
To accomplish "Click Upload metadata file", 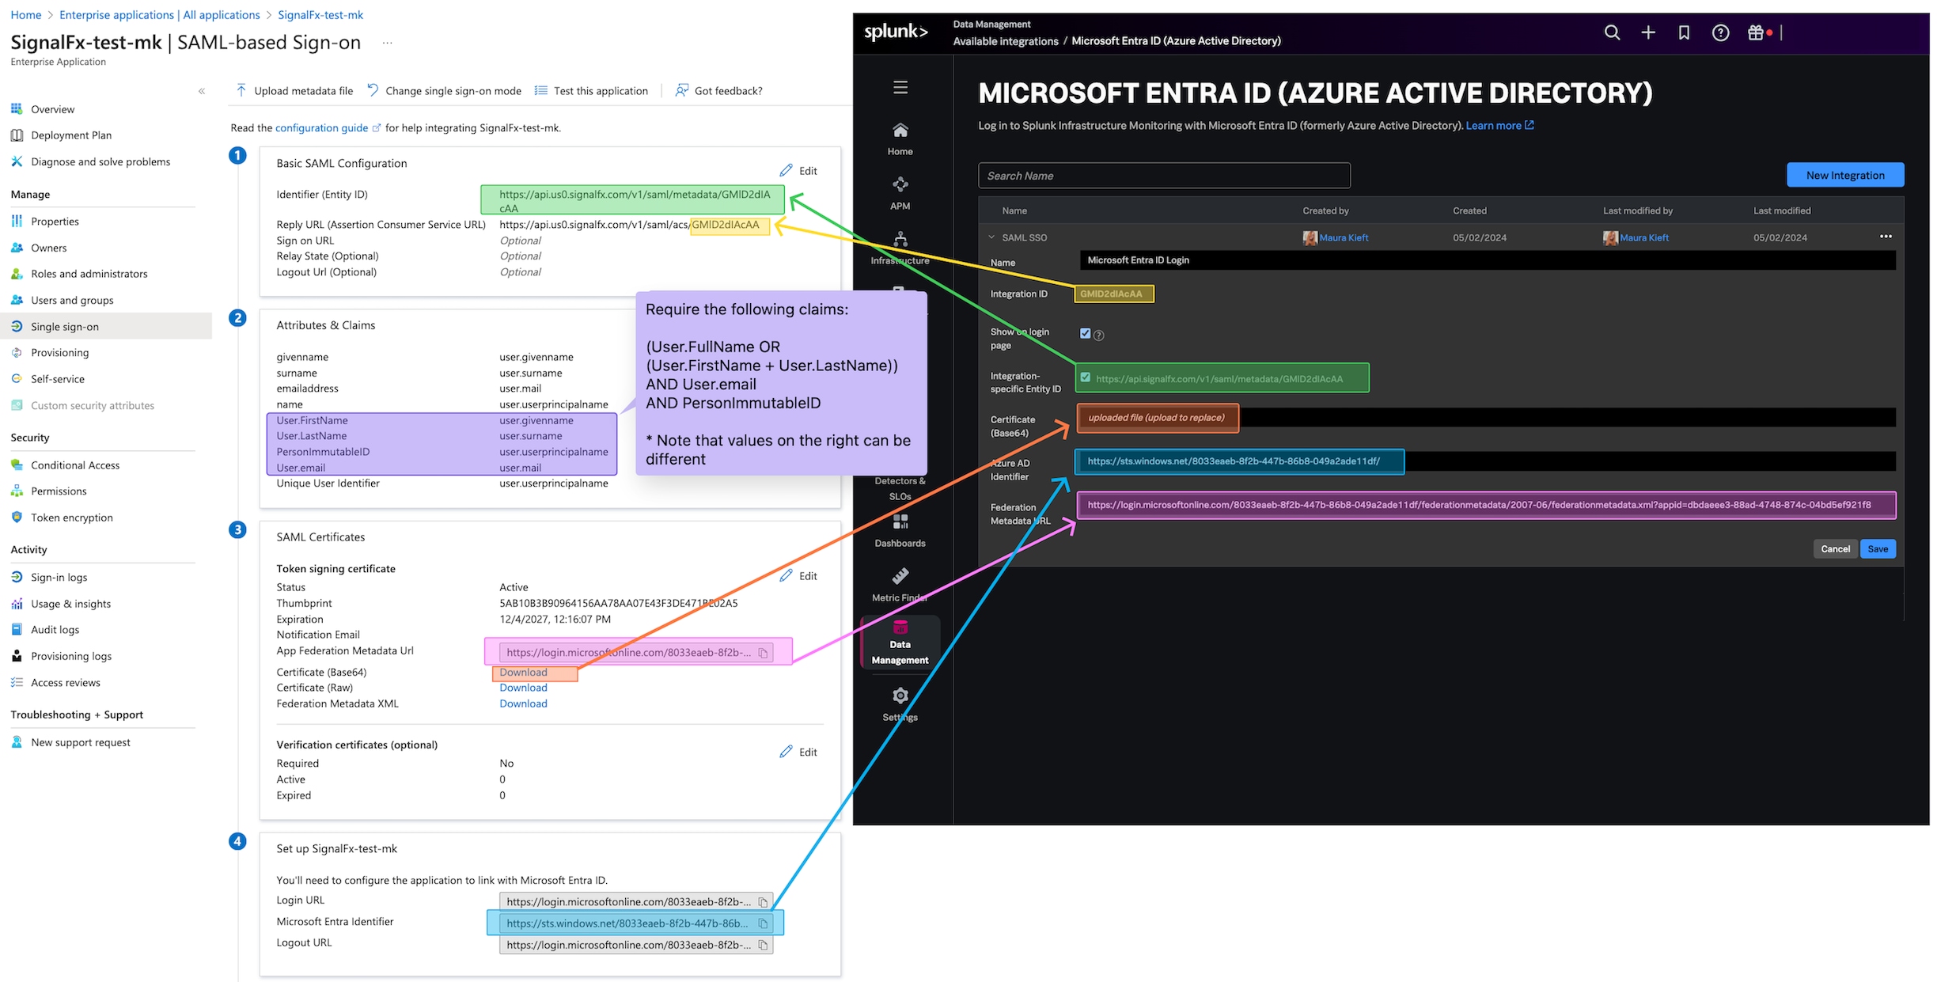I will pos(294,91).
